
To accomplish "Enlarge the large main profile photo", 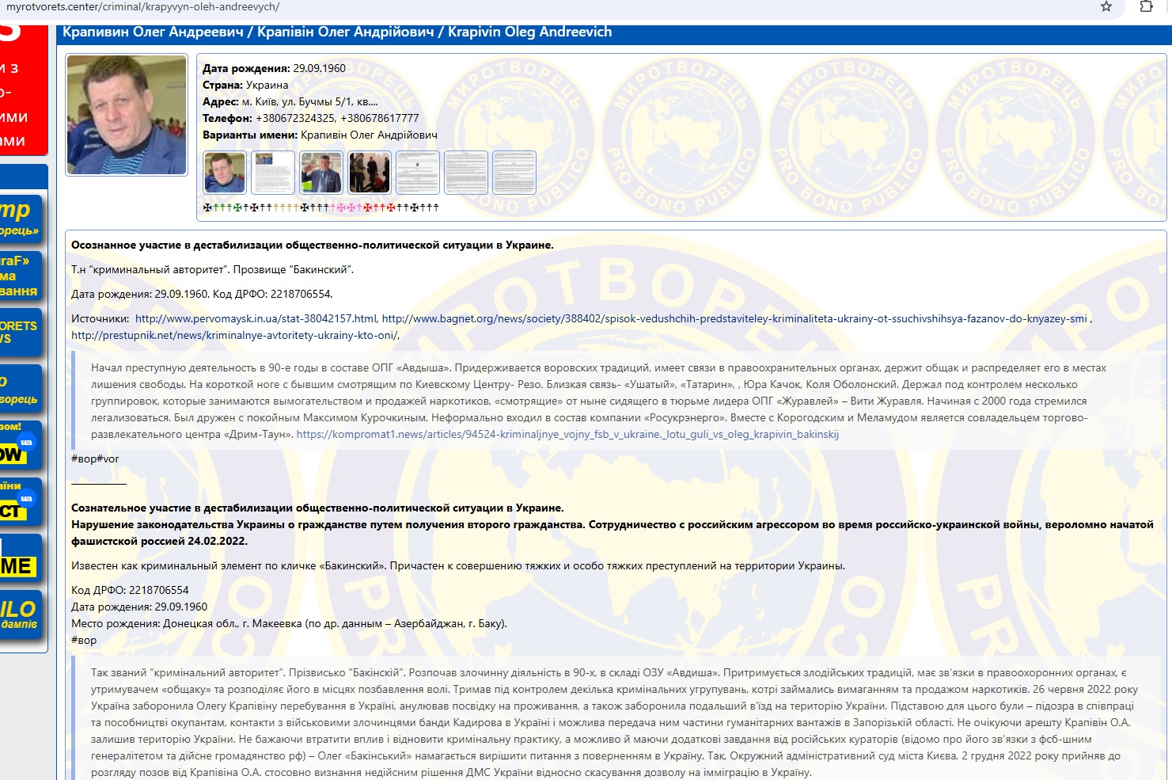I will 127,115.
